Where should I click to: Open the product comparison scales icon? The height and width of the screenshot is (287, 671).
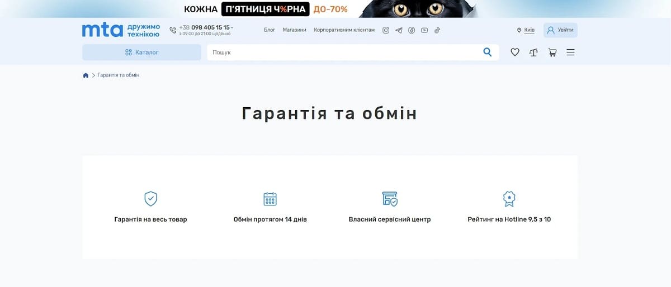[533, 52]
